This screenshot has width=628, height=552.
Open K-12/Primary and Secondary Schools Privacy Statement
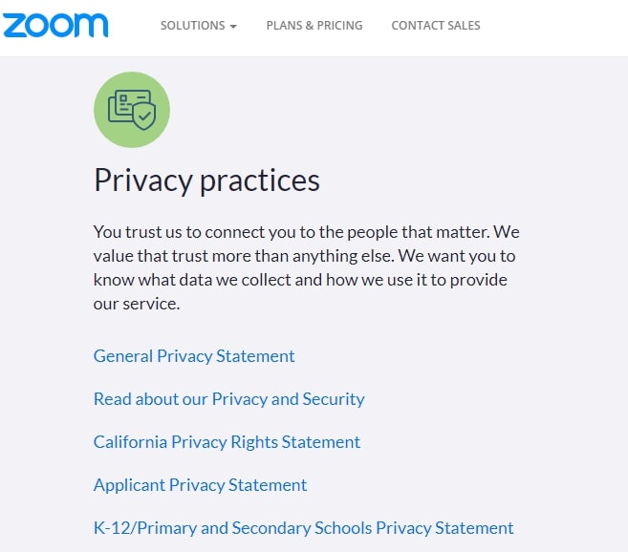(x=304, y=528)
